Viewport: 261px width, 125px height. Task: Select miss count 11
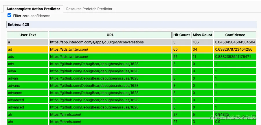click(203, 57)
